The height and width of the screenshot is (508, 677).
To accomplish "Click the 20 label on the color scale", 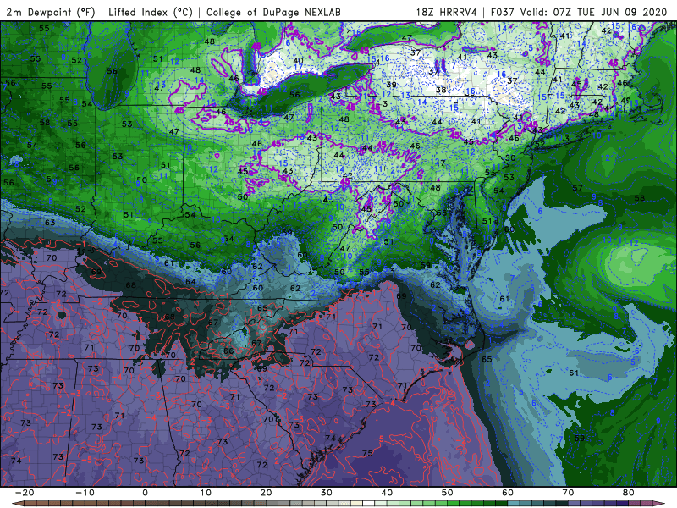I will [266, 493].
